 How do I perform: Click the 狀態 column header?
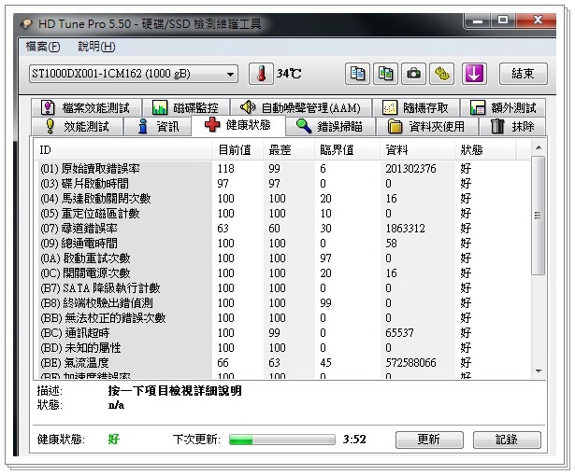click(x=485, y=150)
